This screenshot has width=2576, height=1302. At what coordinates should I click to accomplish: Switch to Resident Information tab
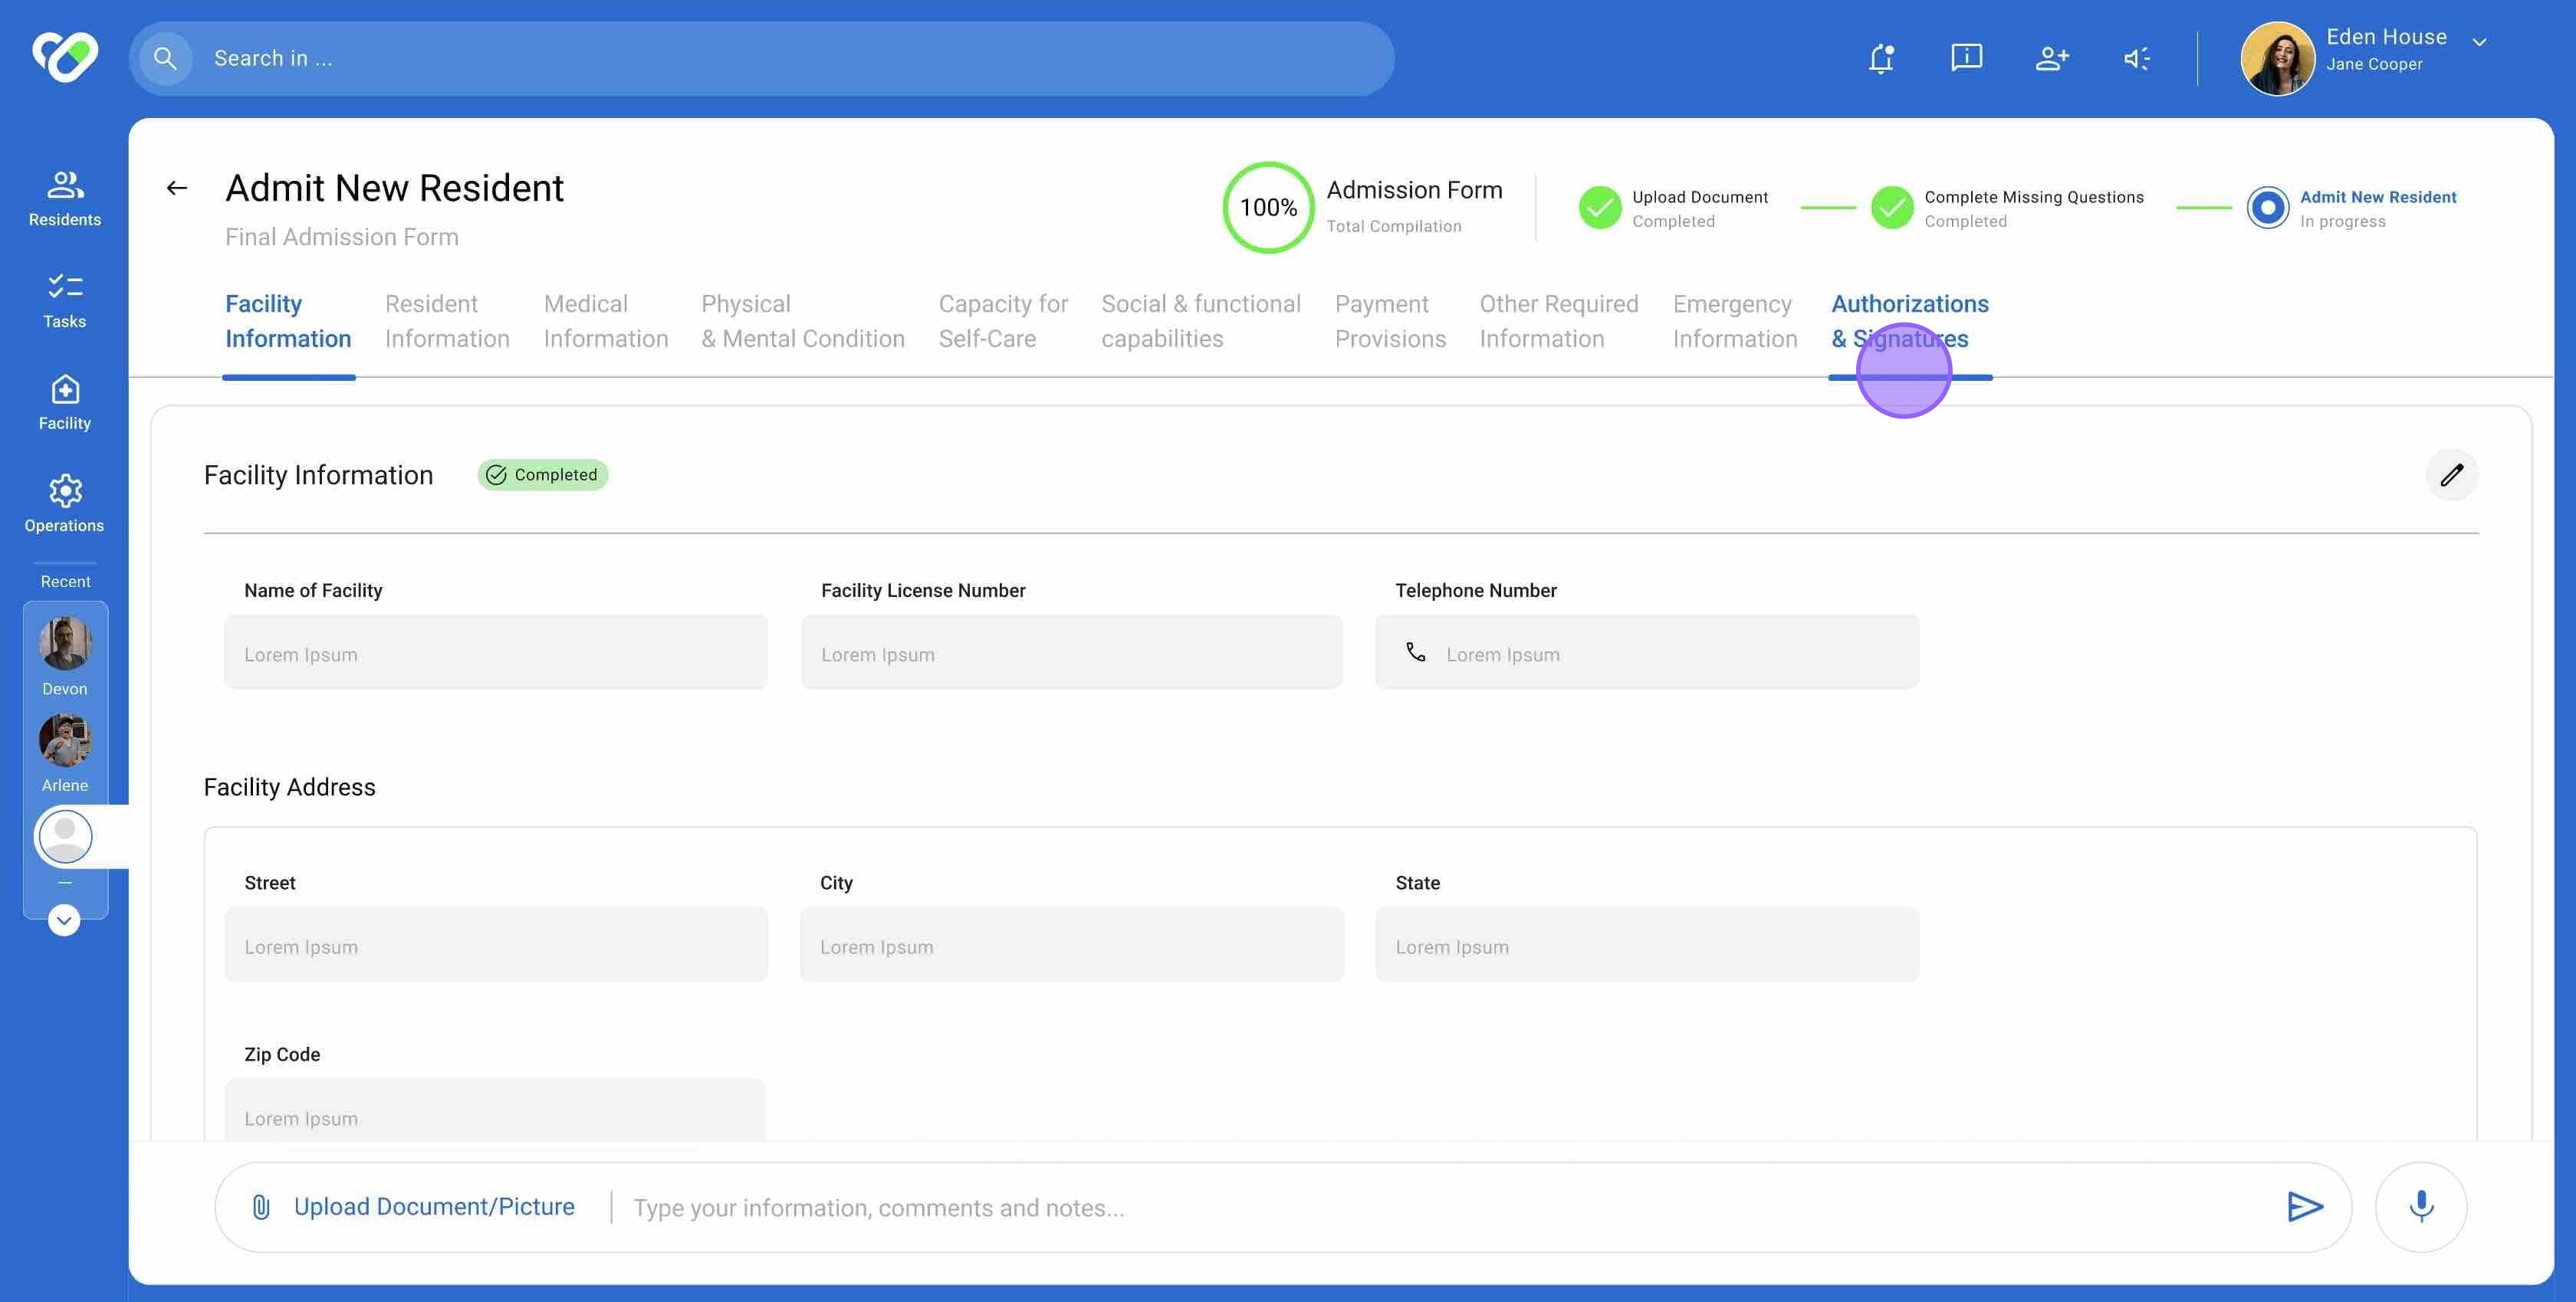click(x=447, y=321)
